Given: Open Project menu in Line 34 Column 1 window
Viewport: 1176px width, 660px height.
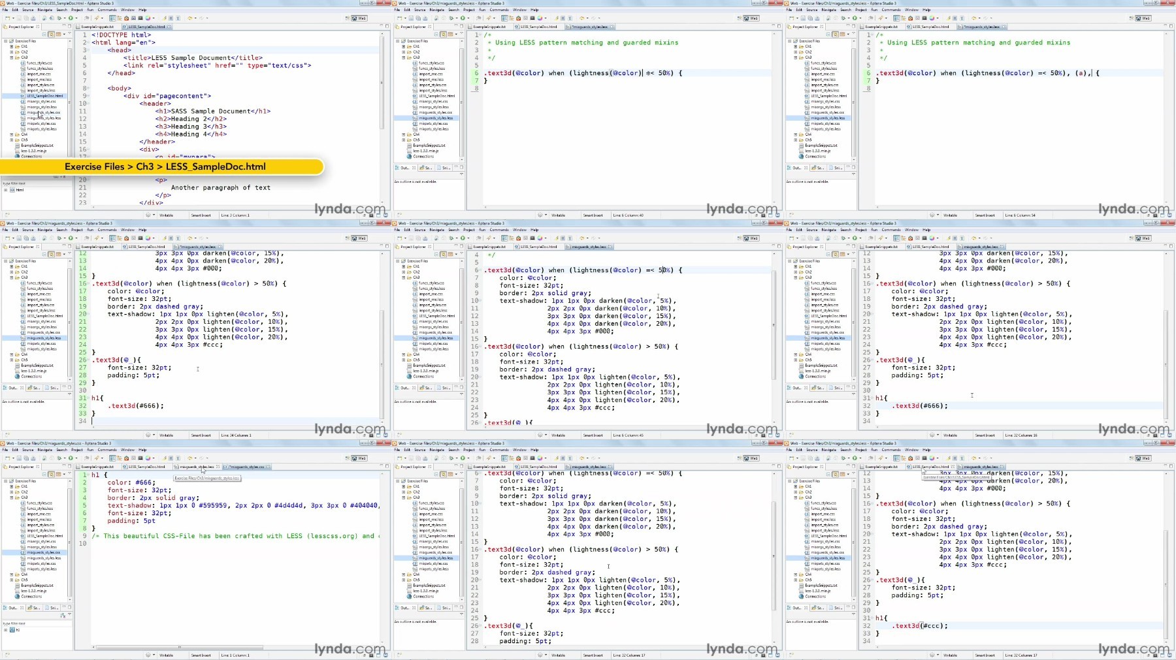Looking at the screenshot, I should coord(77,230).
